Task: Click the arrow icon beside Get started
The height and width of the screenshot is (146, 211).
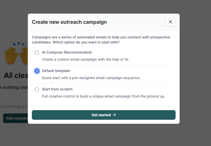Action: pyautogui.click(x=114, y=115)
